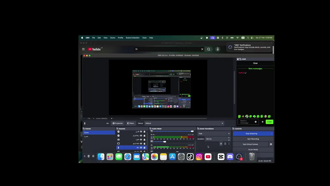The height and width of the screenshot is (186, 330).
Task: Open YouTube app in the dock
Action: click(208, 157)
